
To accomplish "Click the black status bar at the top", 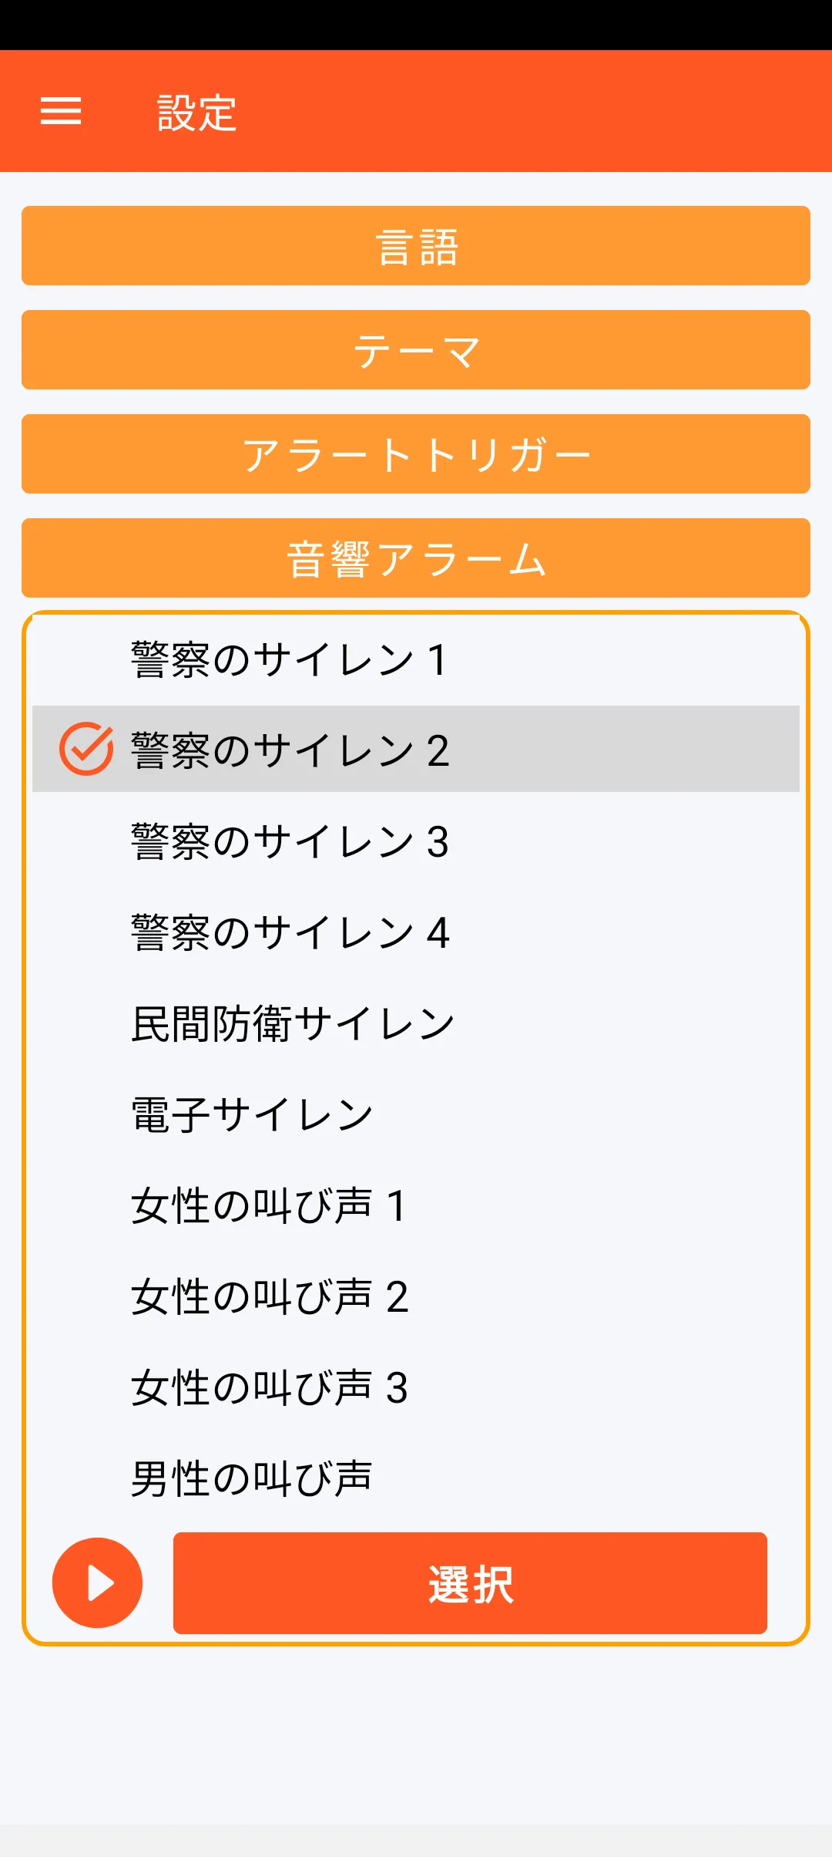I will 416,25.
